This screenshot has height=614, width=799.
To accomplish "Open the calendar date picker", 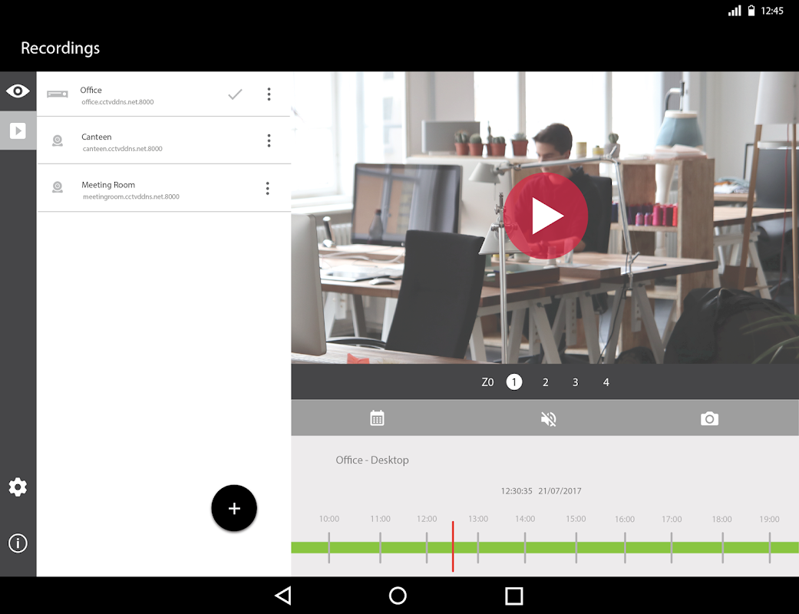I will point(377,418).
